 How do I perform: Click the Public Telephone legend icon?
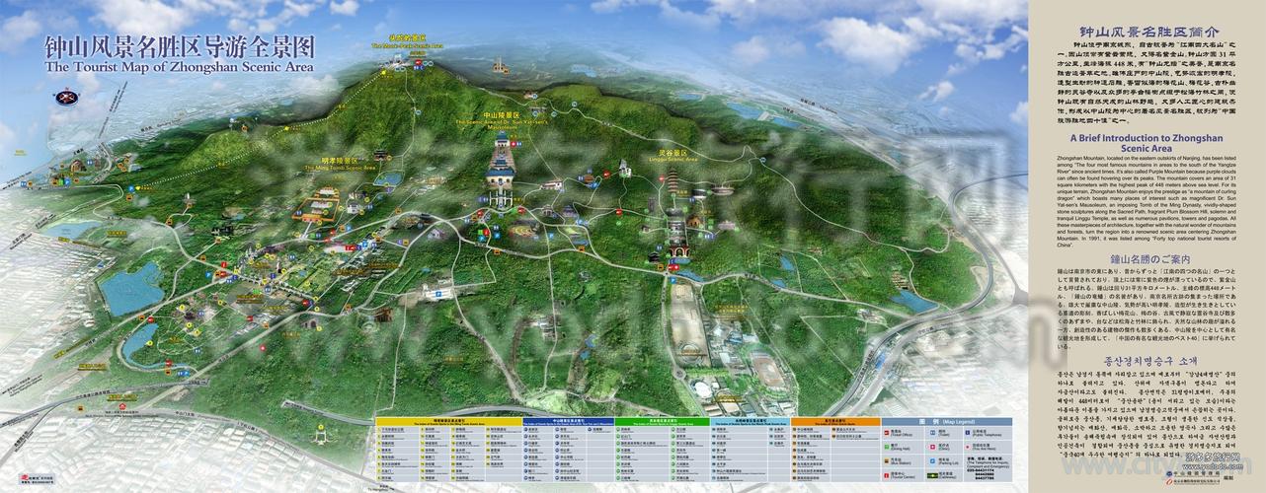[x=968, y=433]
